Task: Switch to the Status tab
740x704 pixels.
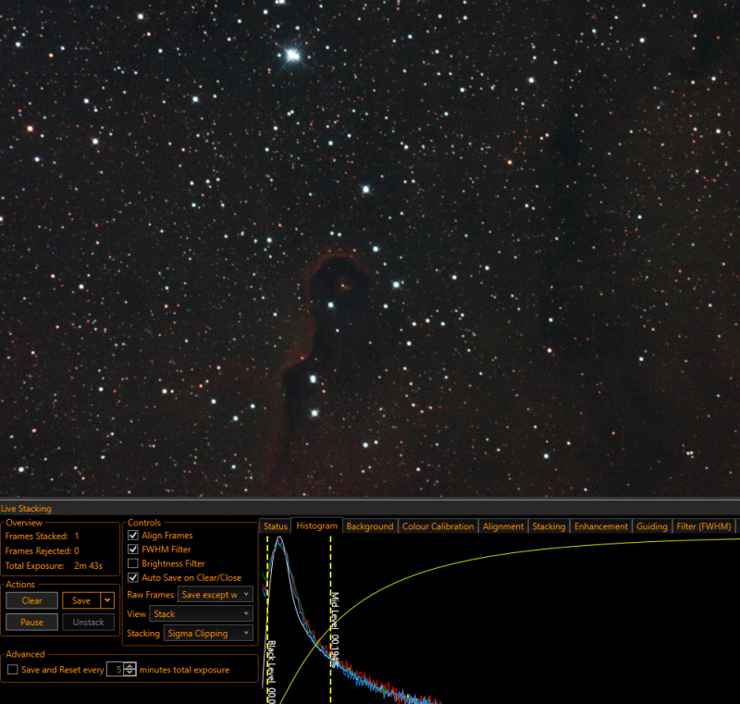Action: (x=276, y=526)
